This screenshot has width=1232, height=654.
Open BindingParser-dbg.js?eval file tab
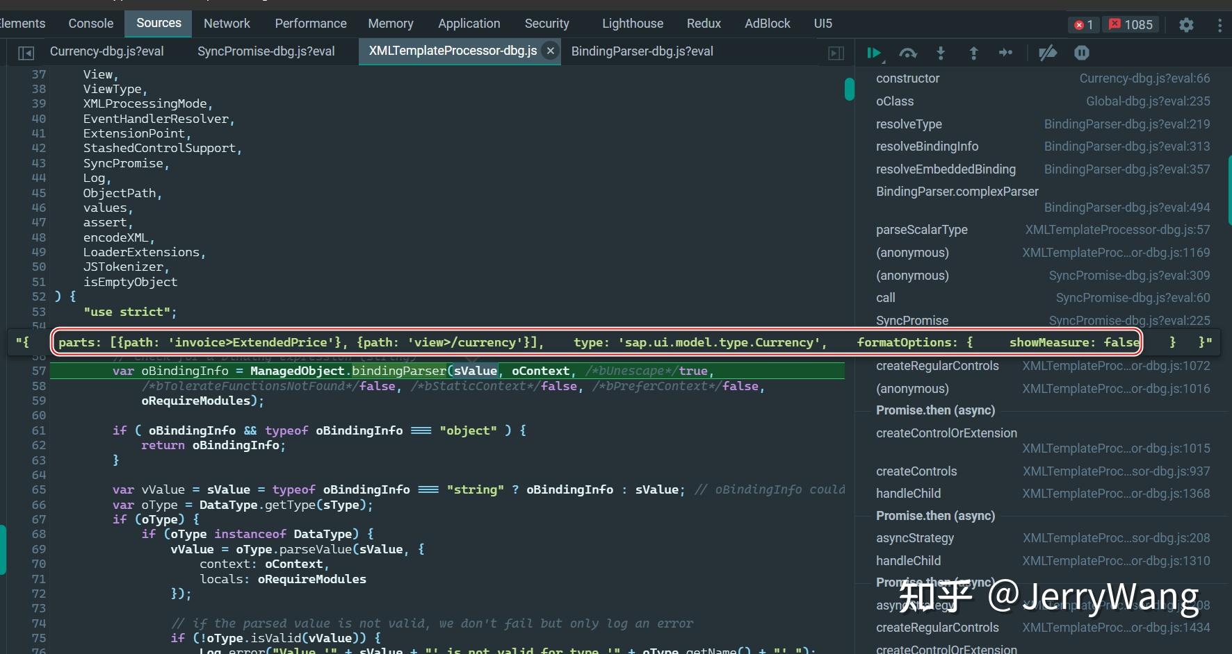coord(642,51)
